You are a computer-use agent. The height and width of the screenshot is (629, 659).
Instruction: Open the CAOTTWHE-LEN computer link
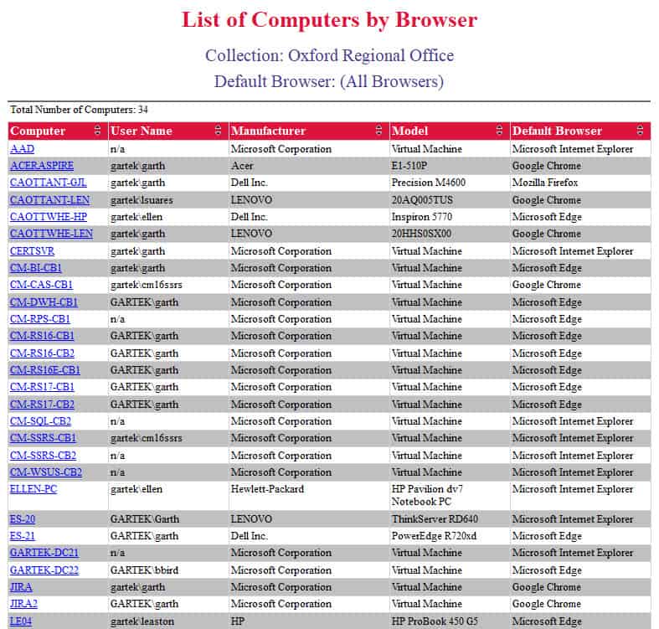tap(51, 234)
